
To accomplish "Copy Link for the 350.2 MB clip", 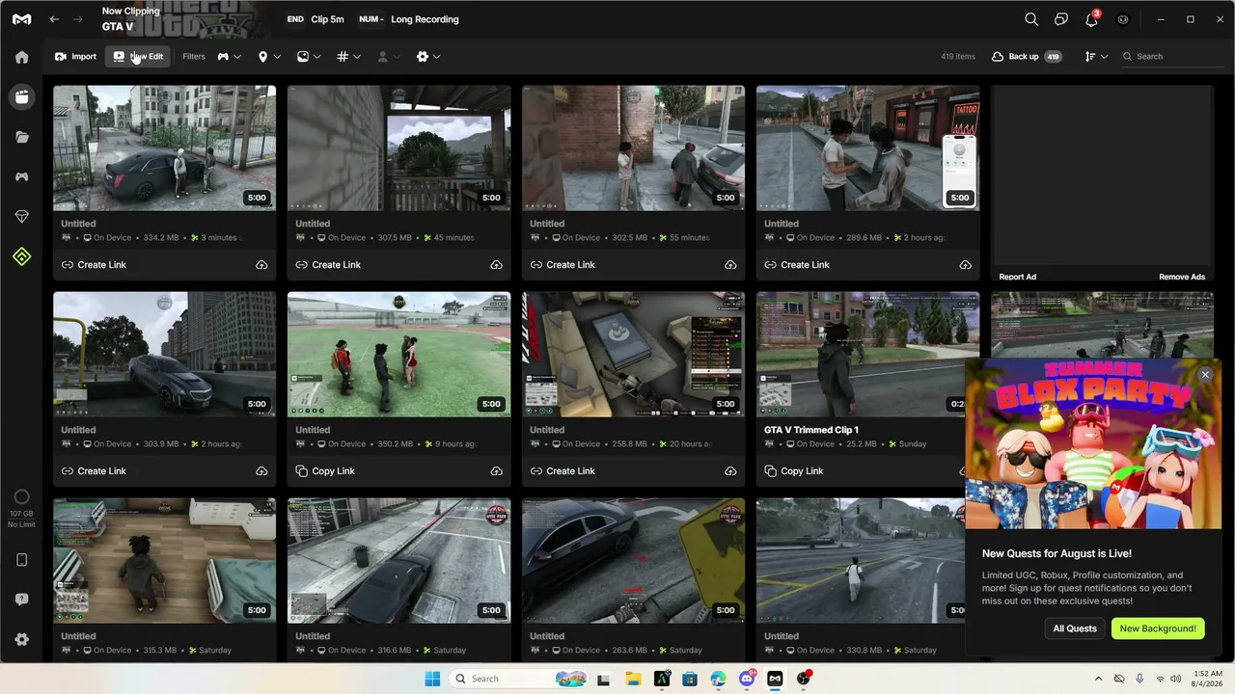I will (x=325, y=471).
